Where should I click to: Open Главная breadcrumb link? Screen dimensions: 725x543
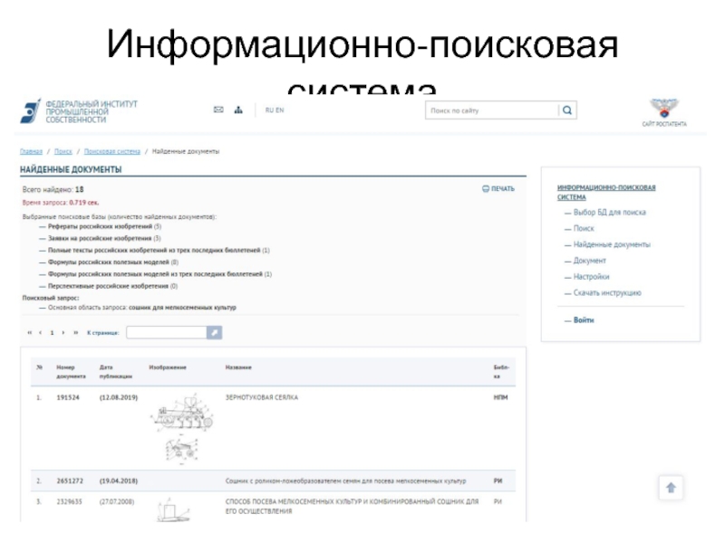(31, 151)
